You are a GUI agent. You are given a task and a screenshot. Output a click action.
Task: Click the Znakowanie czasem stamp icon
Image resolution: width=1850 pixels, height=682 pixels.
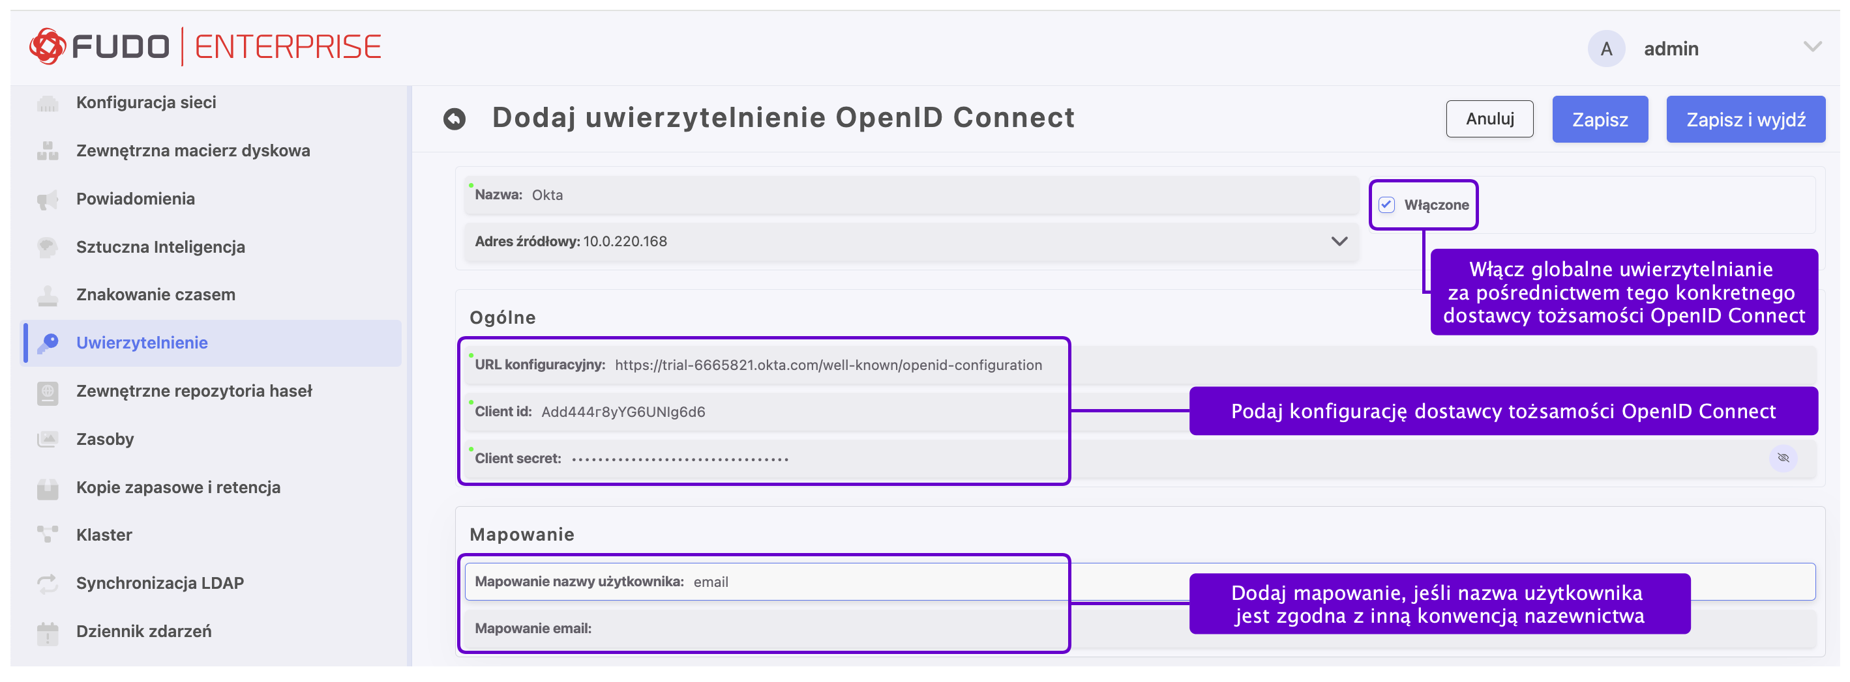click(48, 294)
